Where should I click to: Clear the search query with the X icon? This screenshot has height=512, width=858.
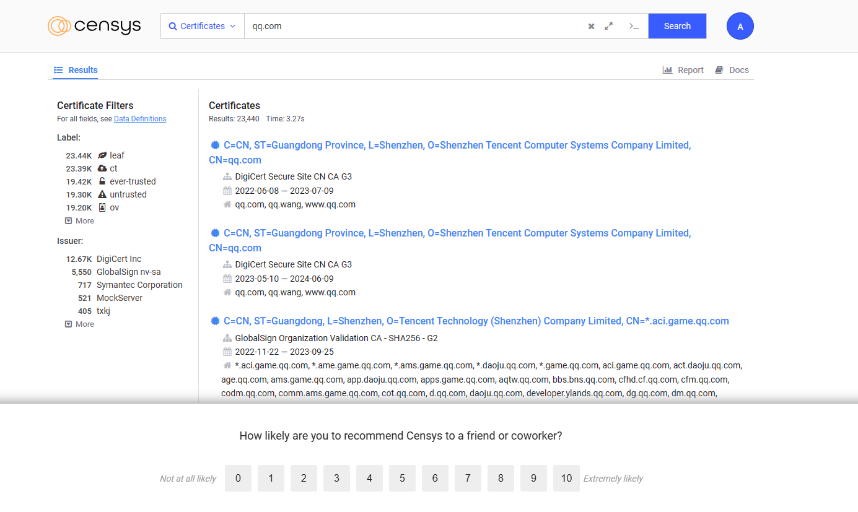pos(591,26)
